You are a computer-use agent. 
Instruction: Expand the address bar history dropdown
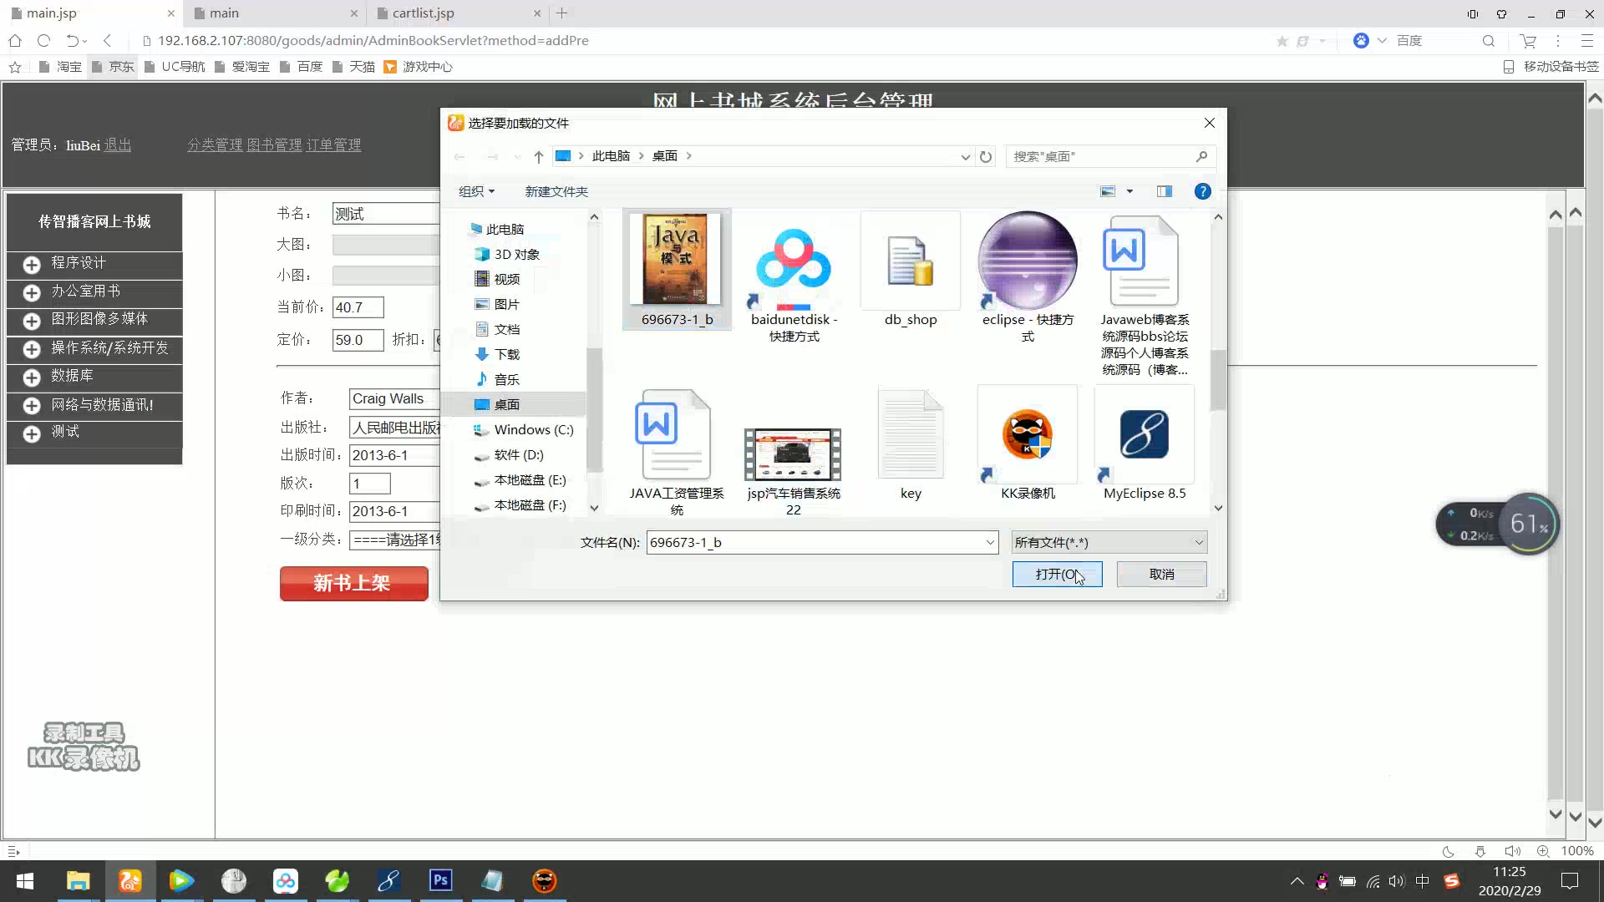point(965,156)
